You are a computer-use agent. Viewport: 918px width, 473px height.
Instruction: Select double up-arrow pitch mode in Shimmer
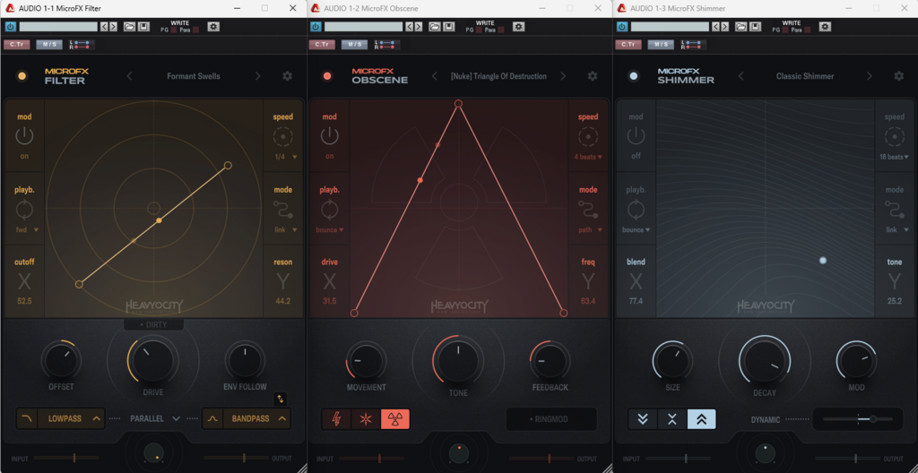click(701, 419)
